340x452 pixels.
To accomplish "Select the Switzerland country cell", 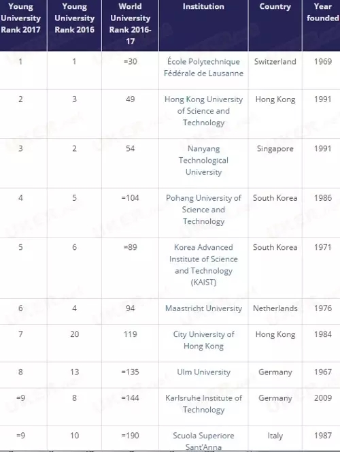I will [275, 61].
